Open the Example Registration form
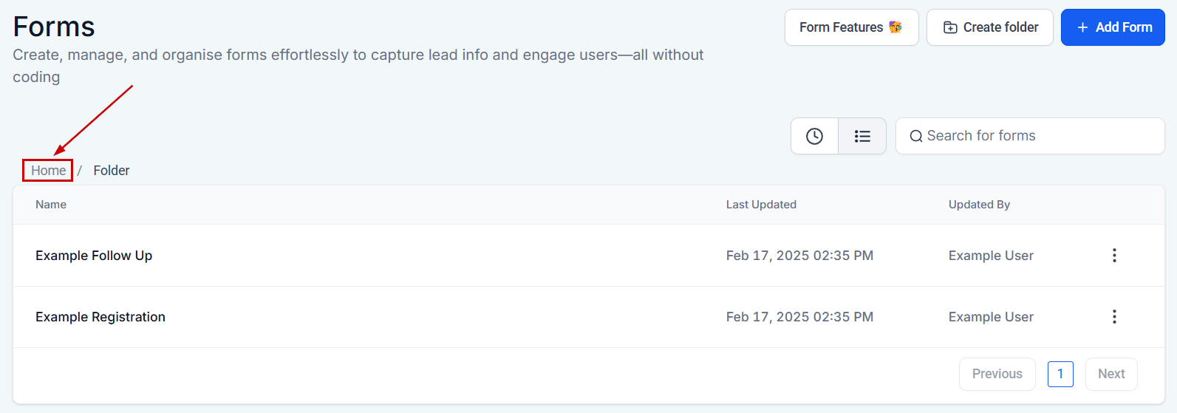The height and width of the screenshot is (413, 1177). click(100, 317)
